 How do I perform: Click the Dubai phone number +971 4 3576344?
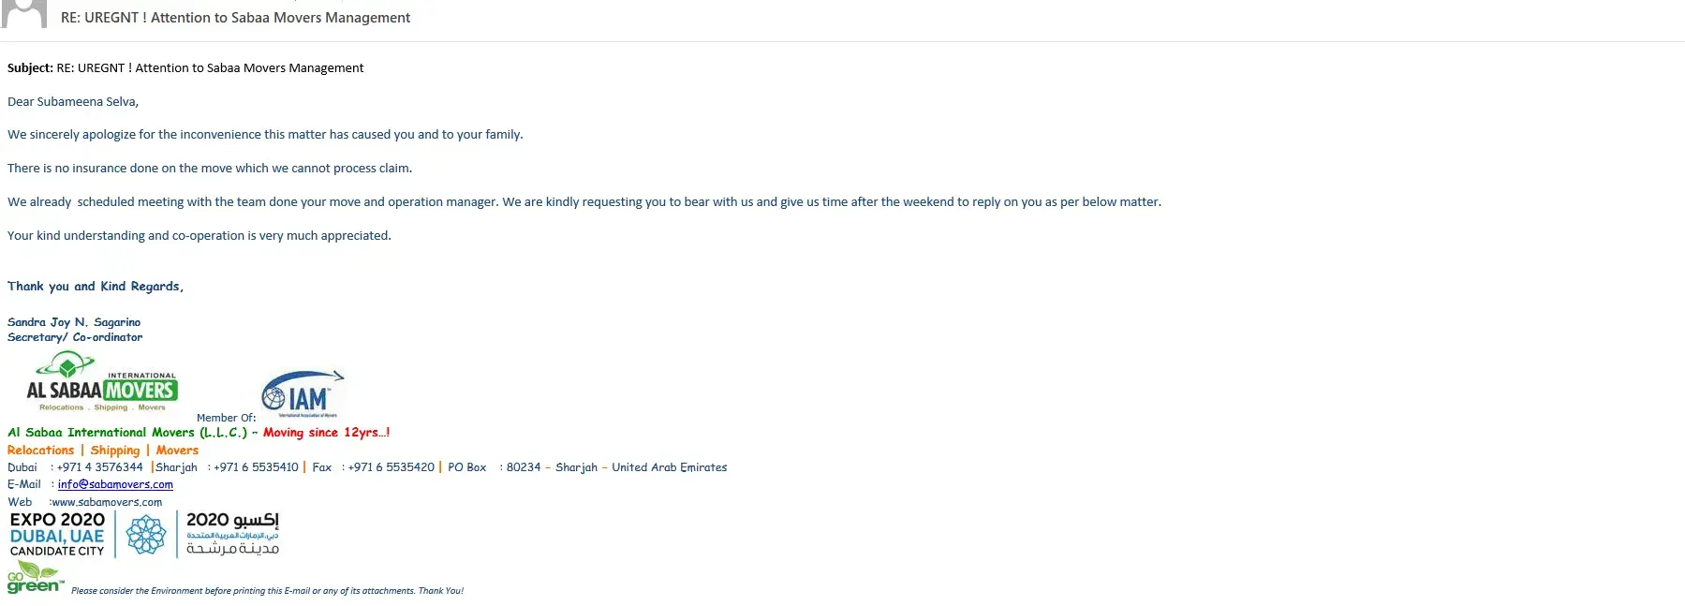[x=99, y=467]
